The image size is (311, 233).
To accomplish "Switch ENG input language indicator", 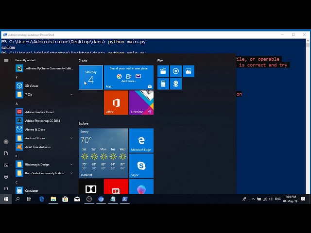I will click(277, 199).
